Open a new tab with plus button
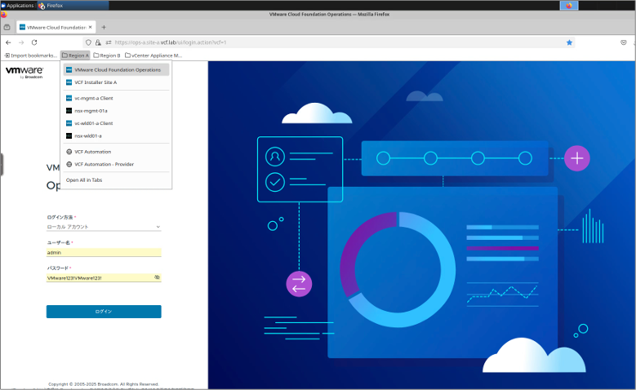 (x=104, y=27)
